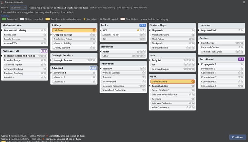
Task: Click next-tech arrow beside Modern Fighters And Radios
Action: tap(2, 56)
